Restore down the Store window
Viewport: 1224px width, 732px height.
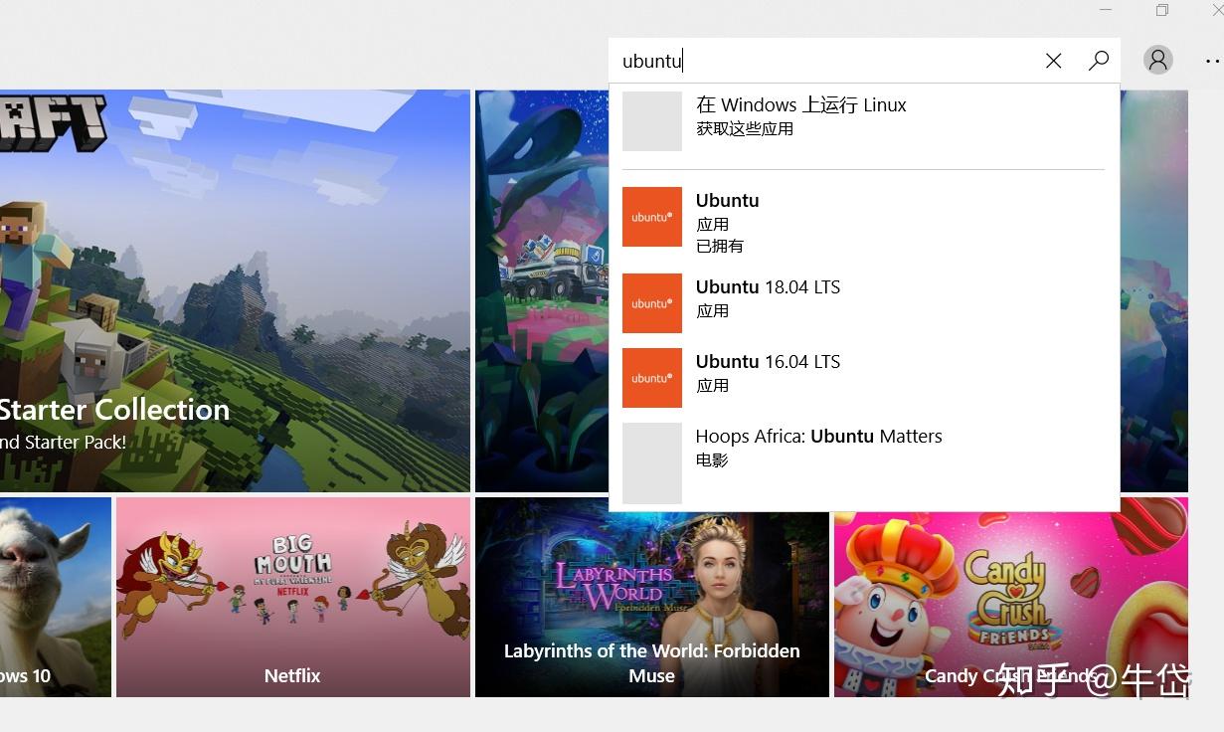point(1161,10)
